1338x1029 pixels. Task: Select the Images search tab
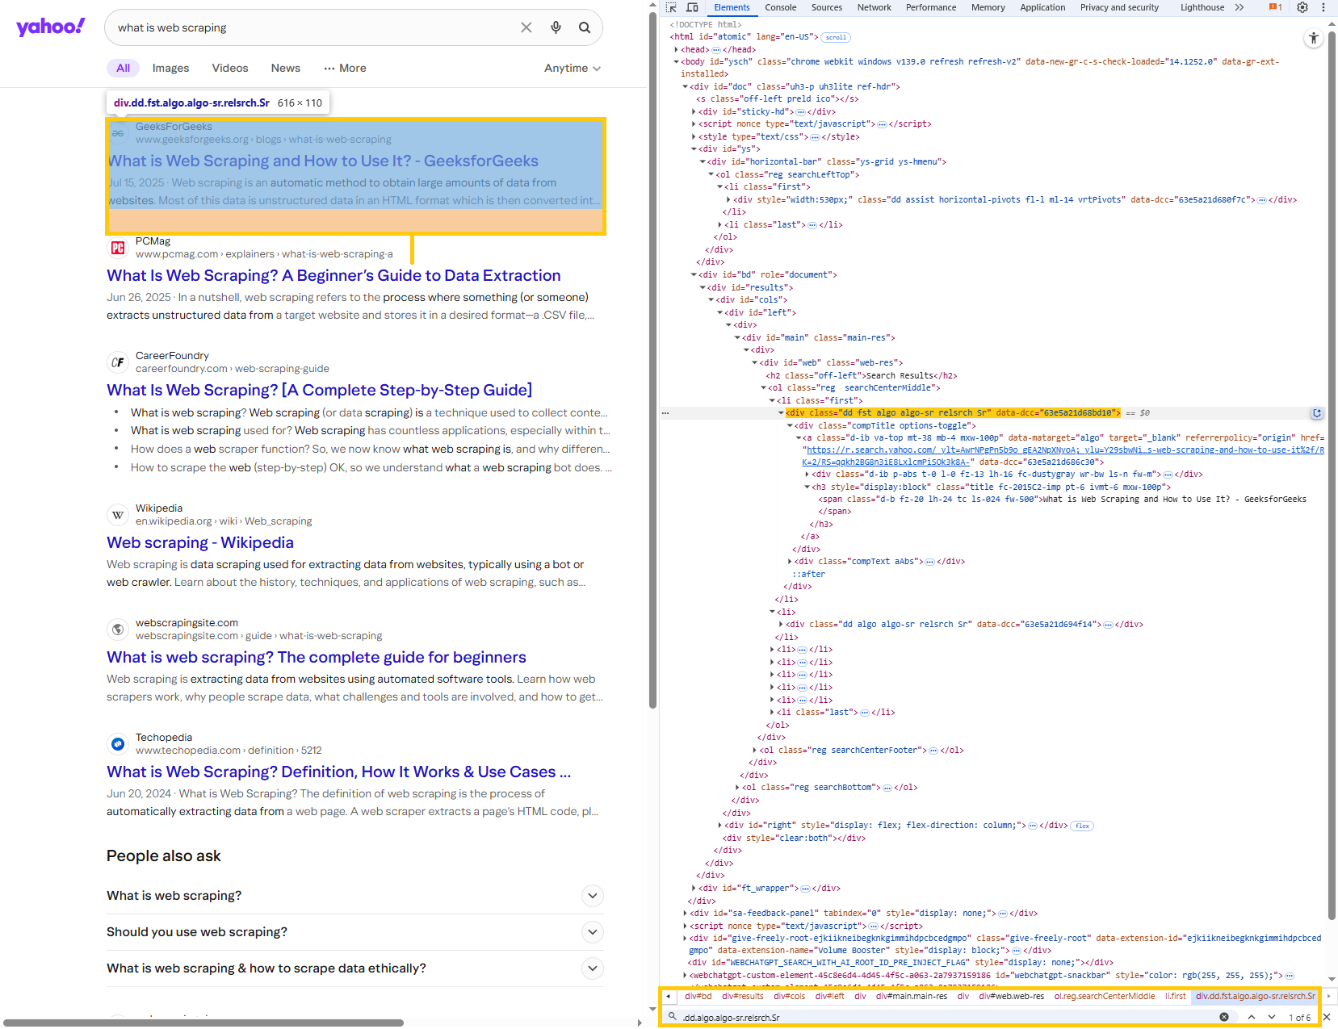pos(170,69)
